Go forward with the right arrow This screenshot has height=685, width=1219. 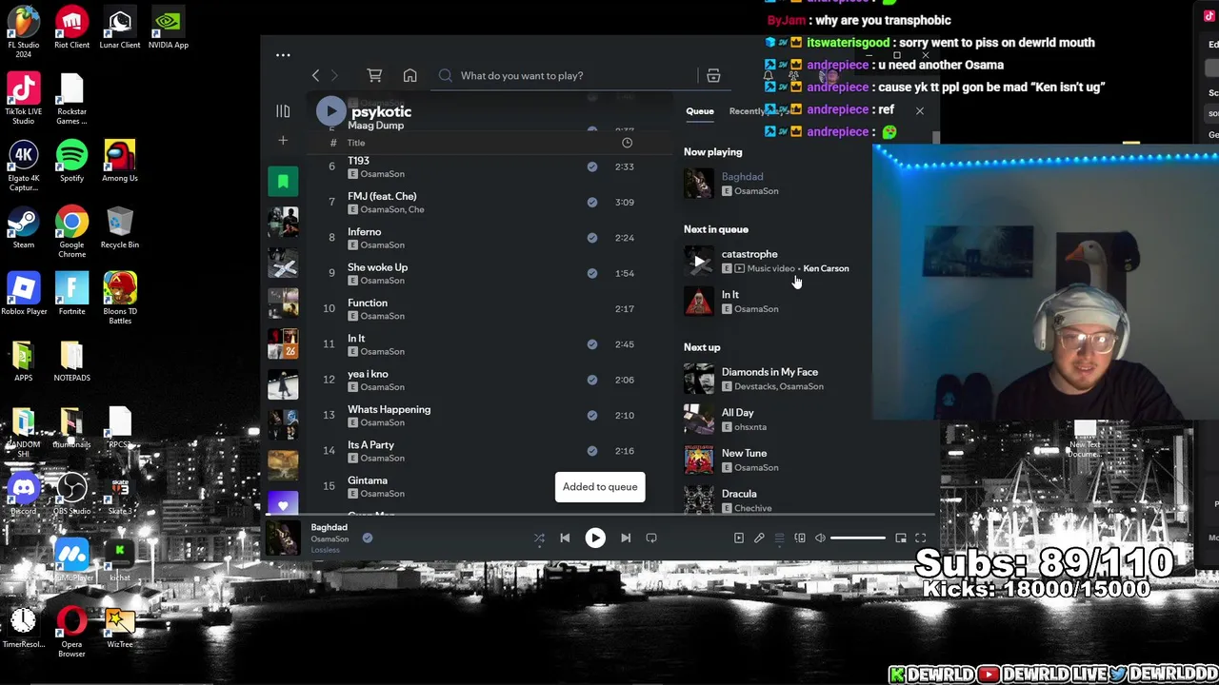tap(334, 75)
